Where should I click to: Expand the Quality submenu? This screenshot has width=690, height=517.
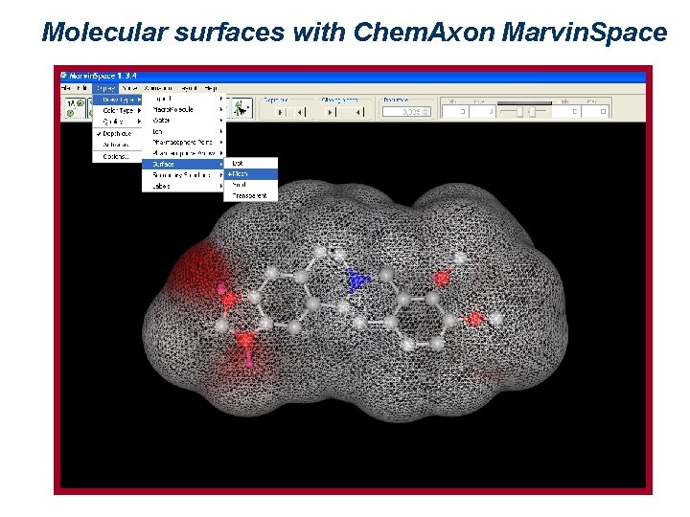(x=117, y=122)
